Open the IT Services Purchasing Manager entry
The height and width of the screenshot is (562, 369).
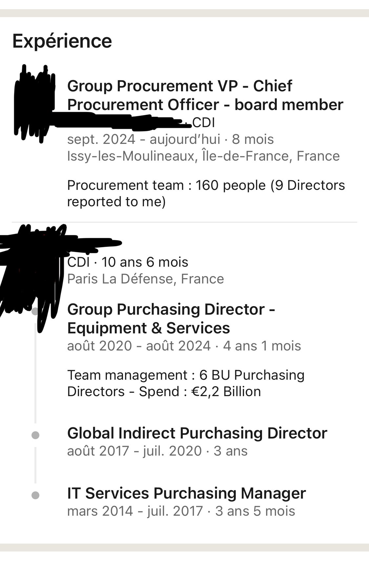coord(186,493)
